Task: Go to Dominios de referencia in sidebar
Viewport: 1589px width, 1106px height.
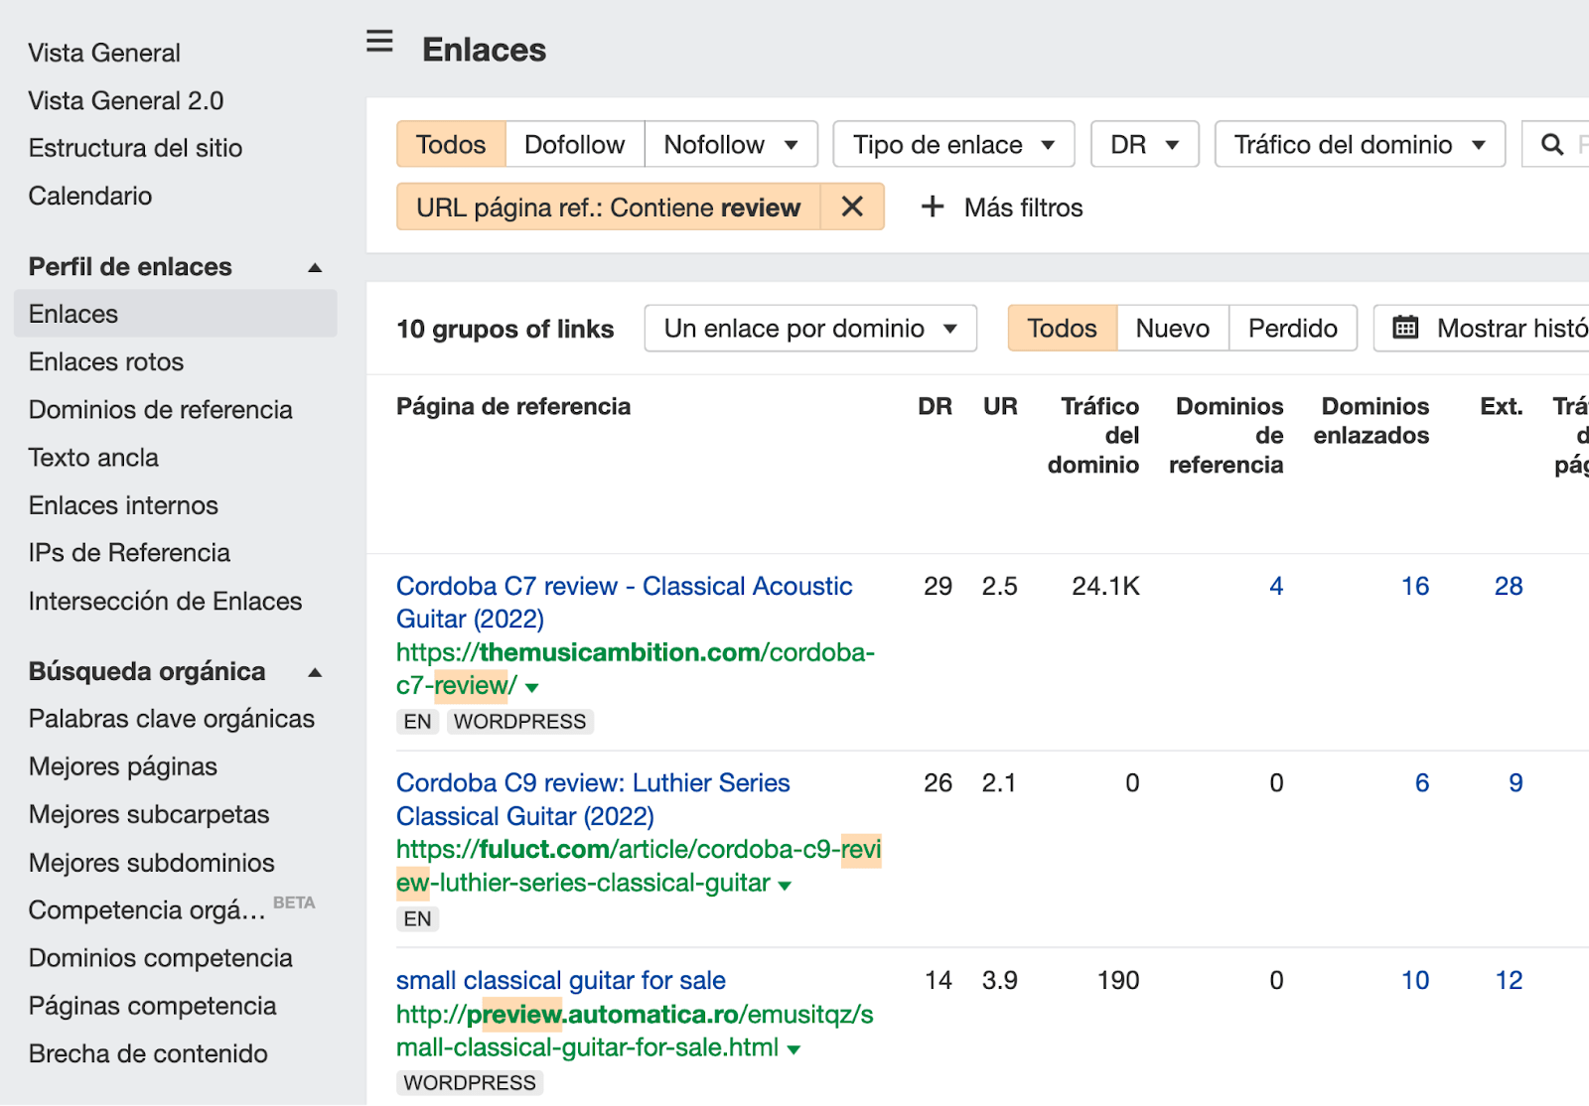Action: point(160,410)
